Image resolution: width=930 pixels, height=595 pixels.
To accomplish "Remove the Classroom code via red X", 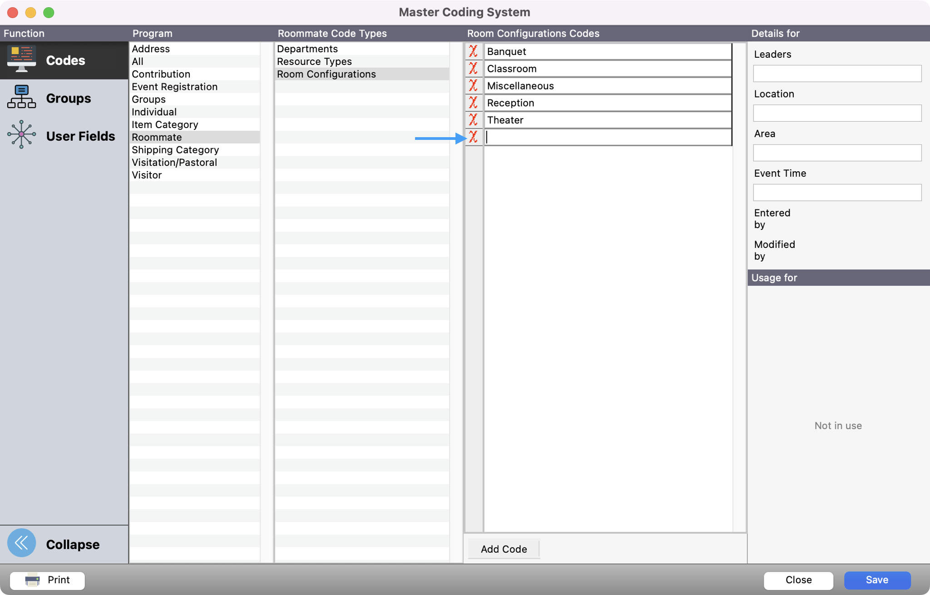I will (x=473, y=69).
